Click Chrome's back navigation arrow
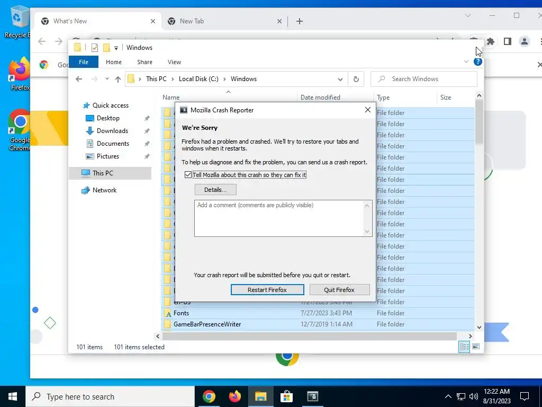 coord(42,41)
